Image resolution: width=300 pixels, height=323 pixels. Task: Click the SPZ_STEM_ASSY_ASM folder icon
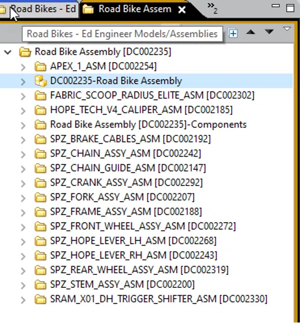pyautogui.click(x=40, y=285)
